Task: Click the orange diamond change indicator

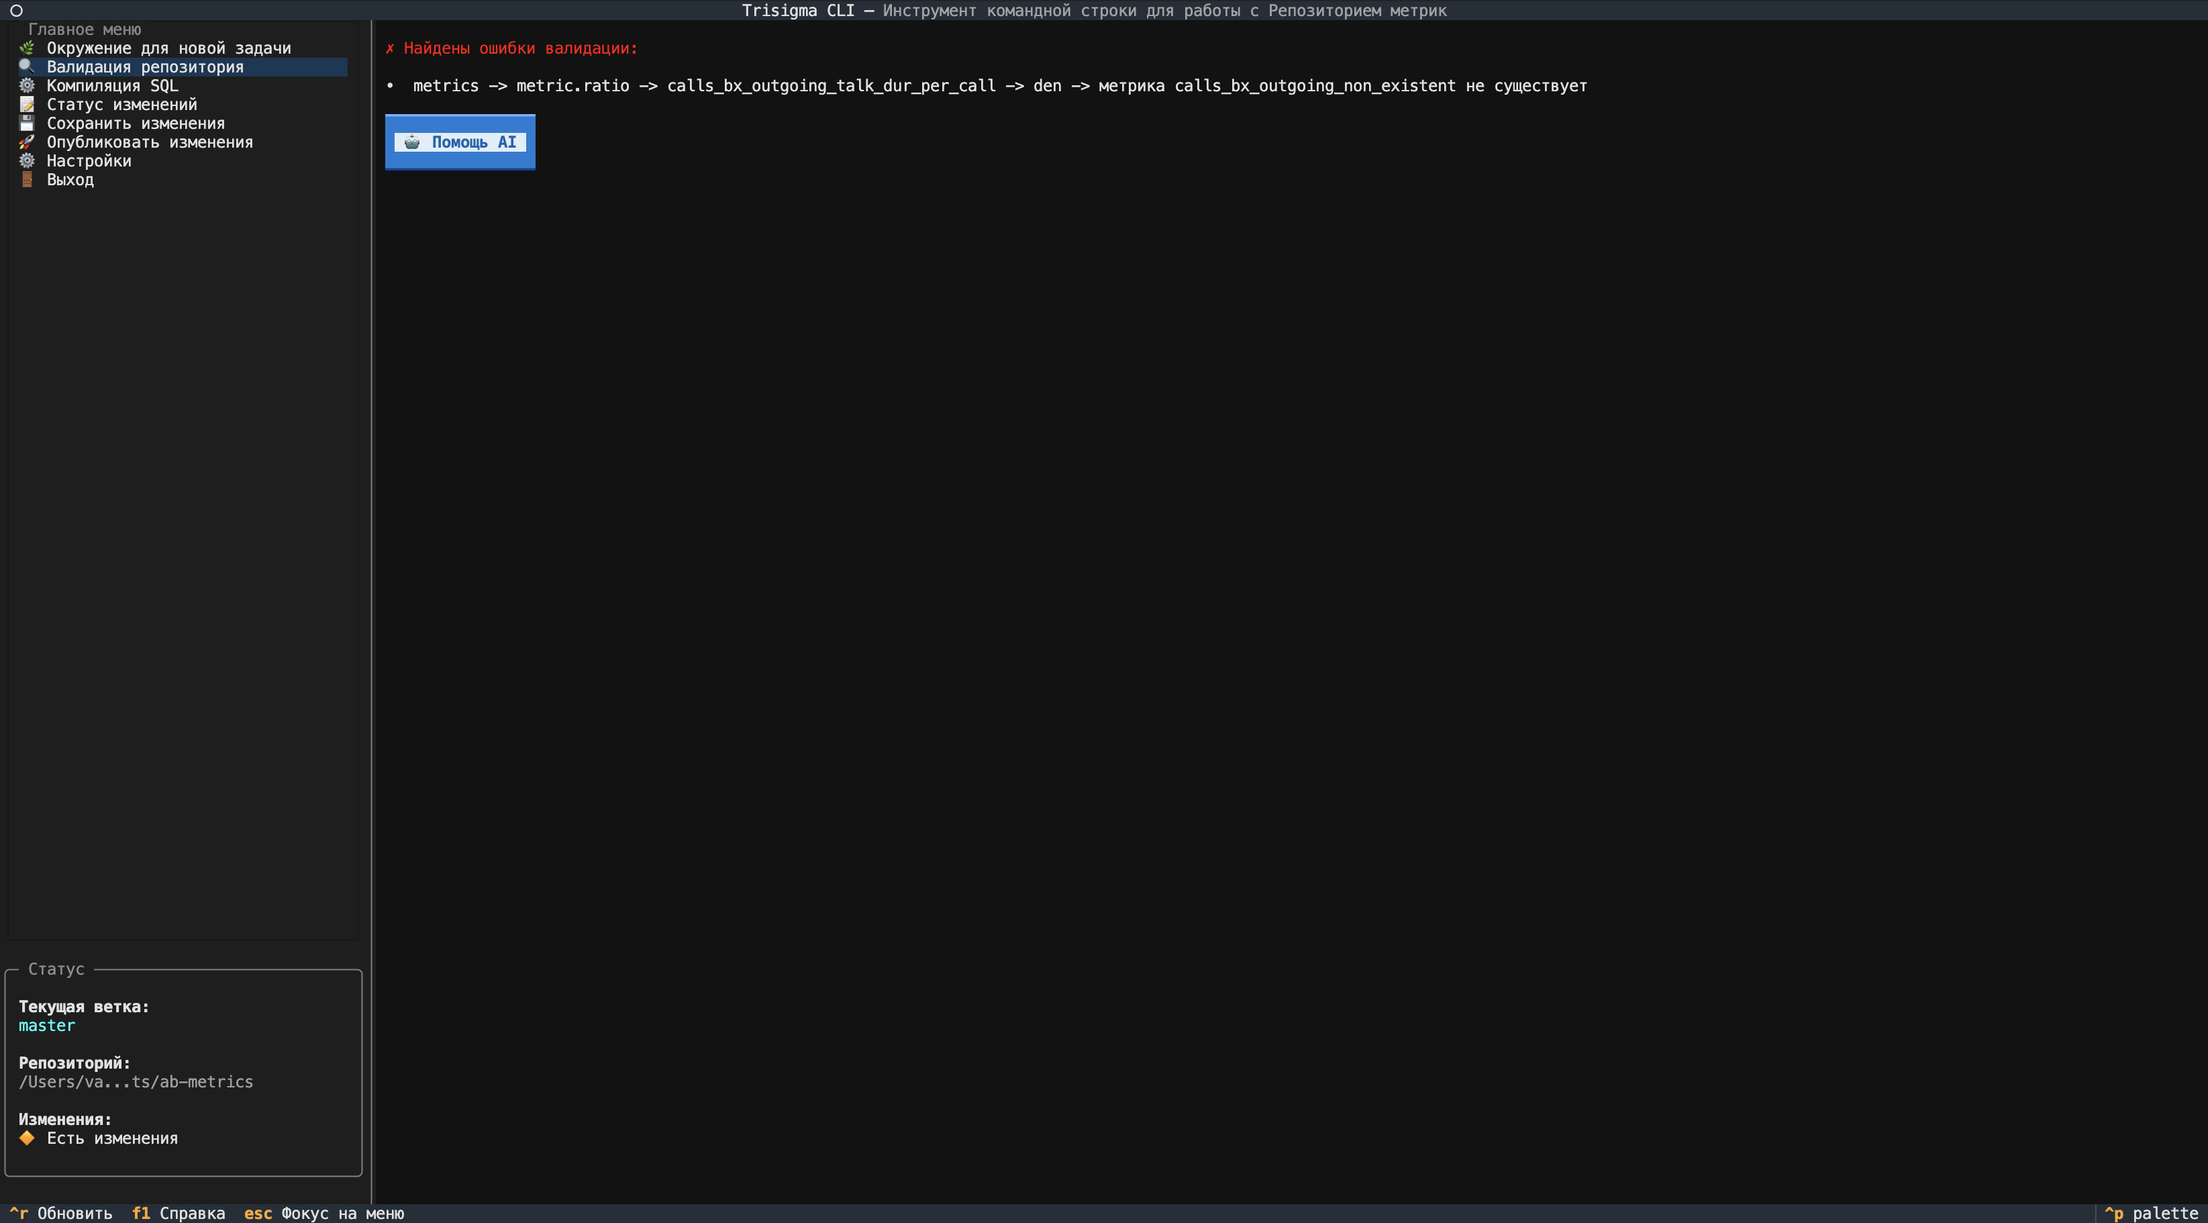Action: [x=28, y=1137]
